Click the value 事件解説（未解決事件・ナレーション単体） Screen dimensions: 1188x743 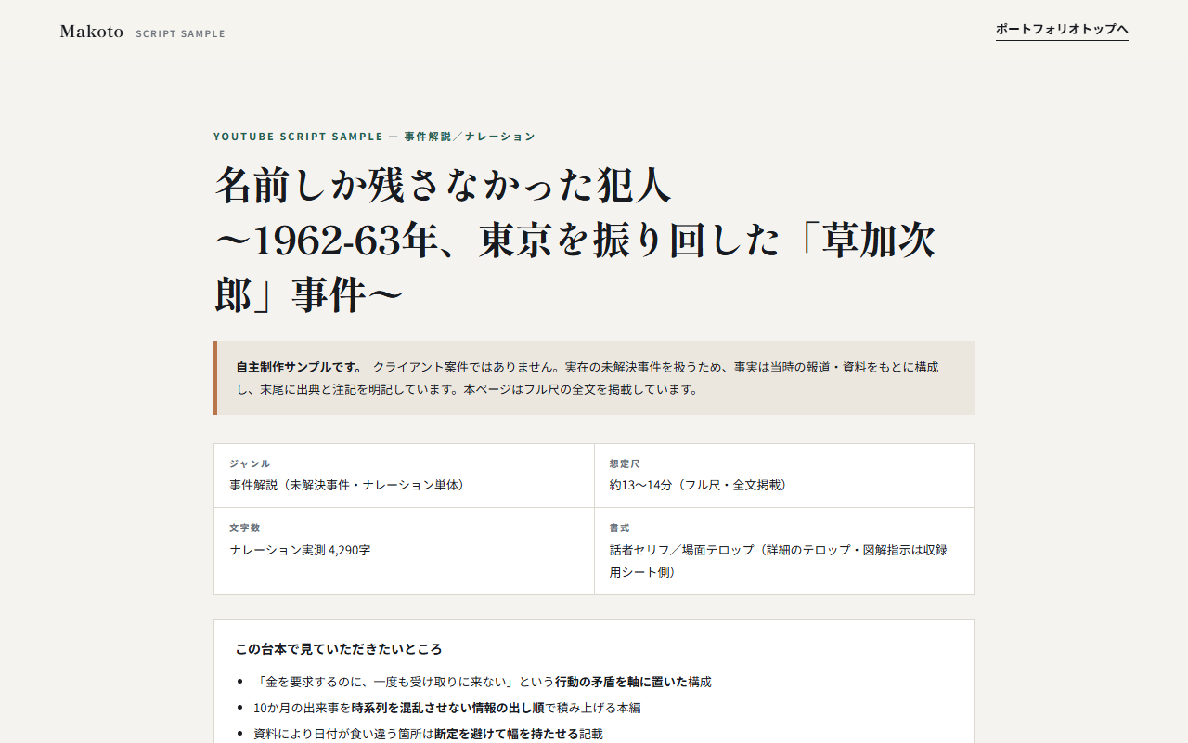[349, 485]
